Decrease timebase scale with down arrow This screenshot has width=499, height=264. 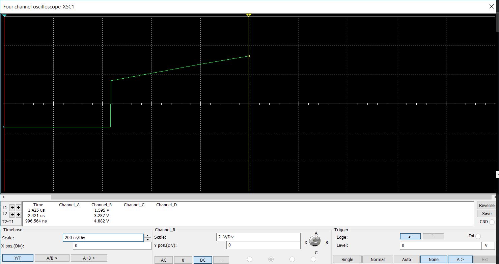click(147, 240)
